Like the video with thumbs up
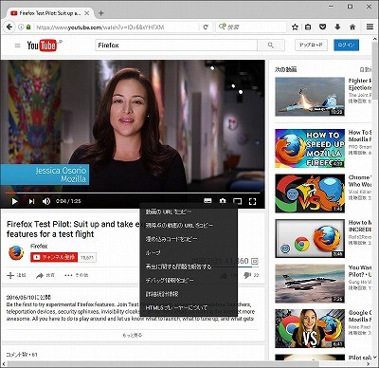The width and height of the screenshot is (379, 368). pos(225,276)
